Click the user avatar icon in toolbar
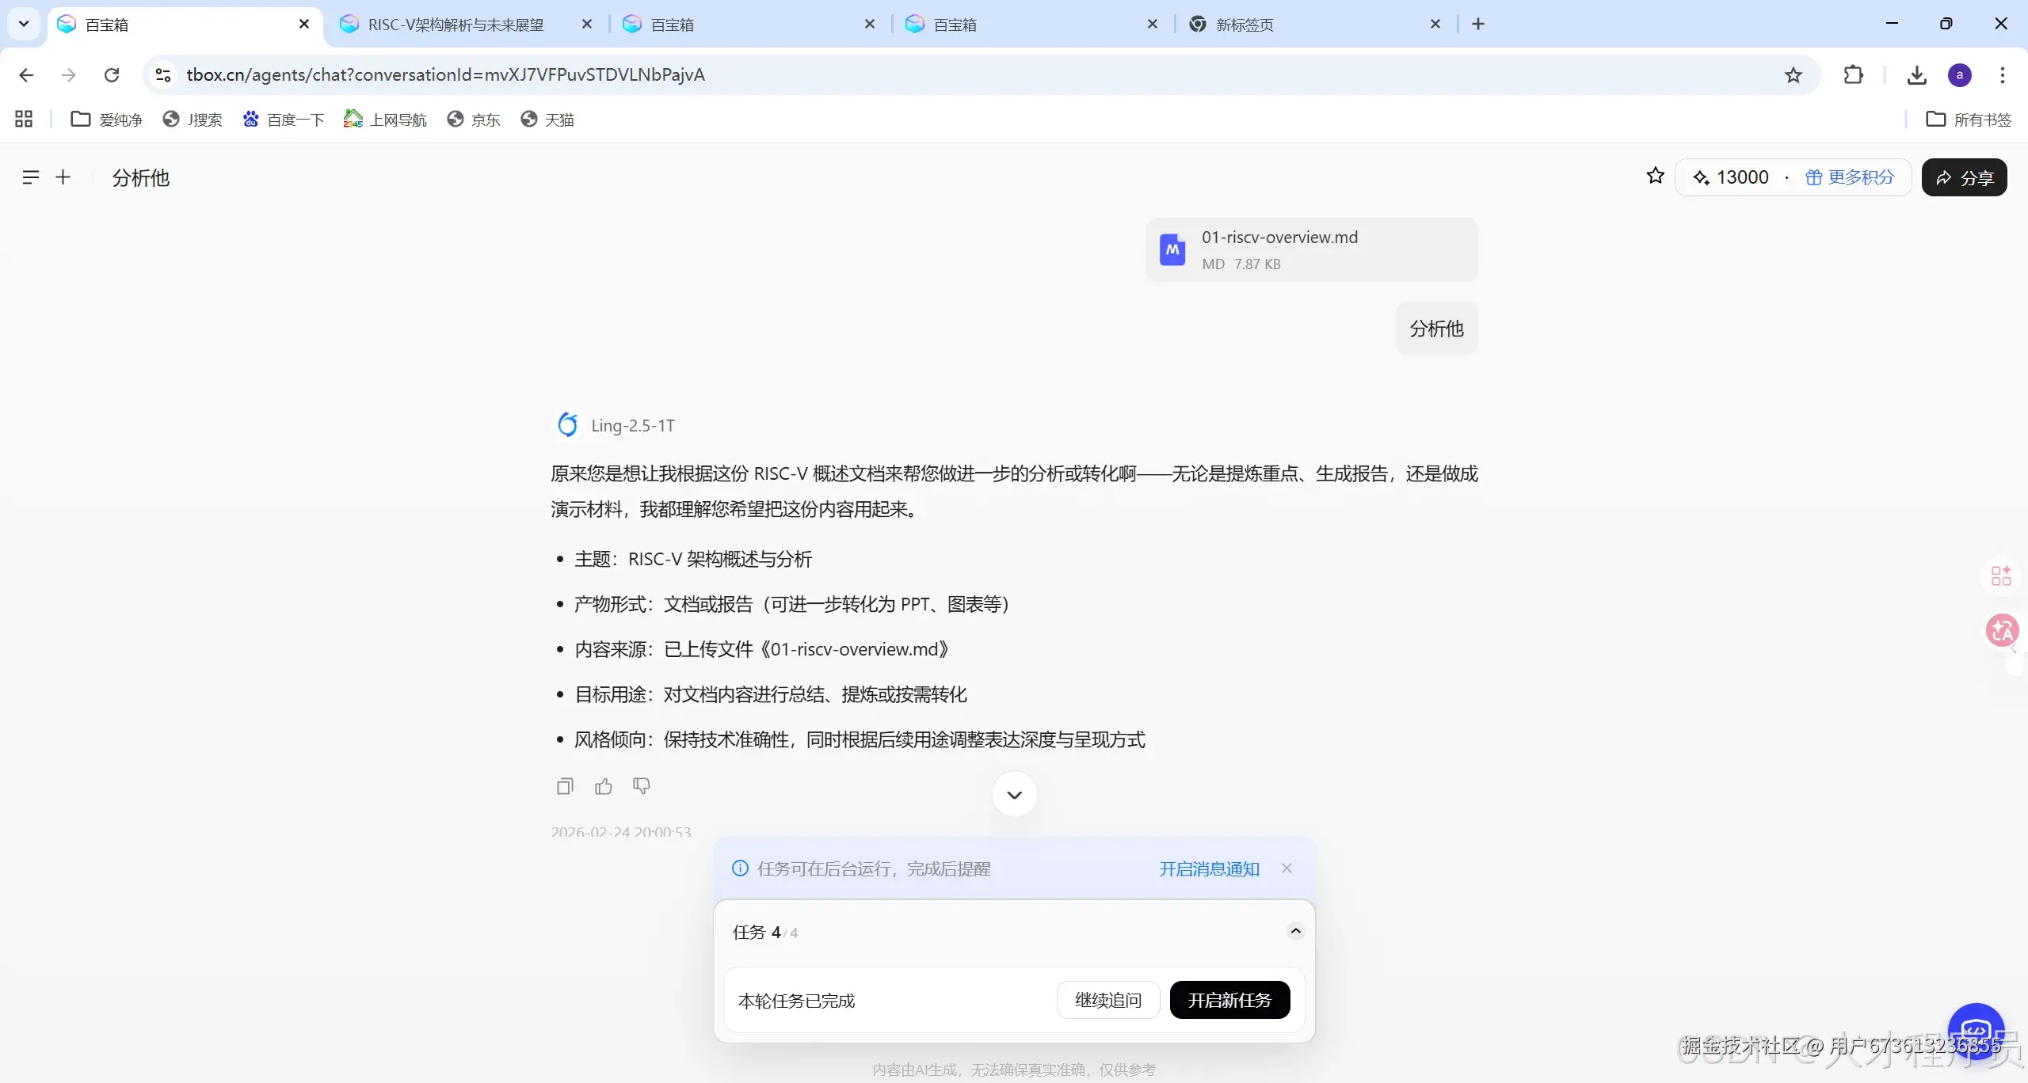Image resolution: width=2028 pixels, height=1083 pixels. (1959, 74)
